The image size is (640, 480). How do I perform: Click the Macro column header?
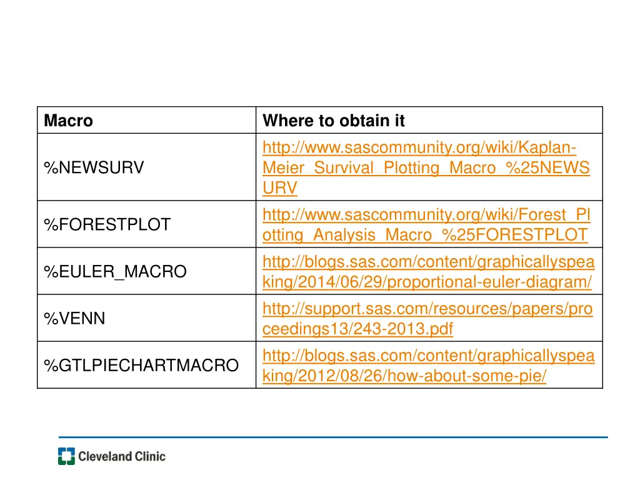click(x=69, y=121)
